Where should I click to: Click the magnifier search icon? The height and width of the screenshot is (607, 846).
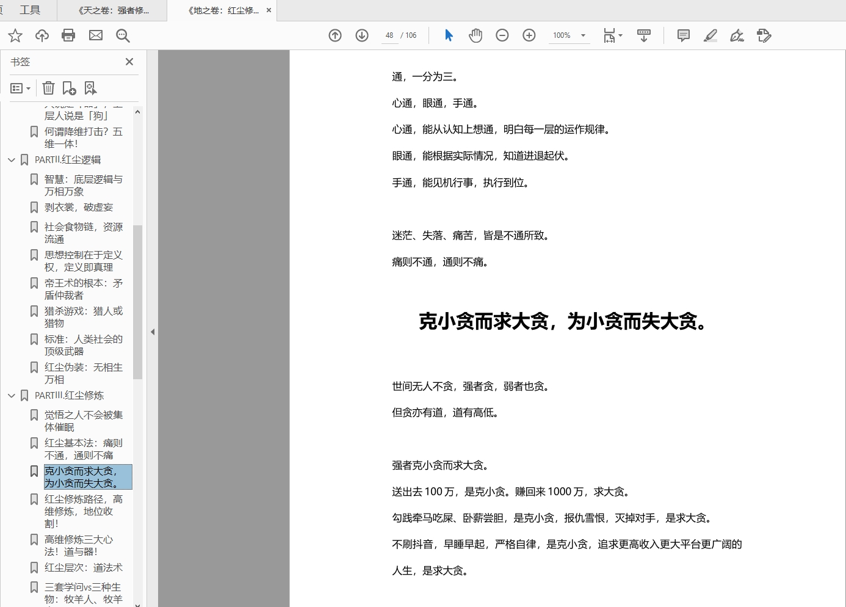coord(123,35)
